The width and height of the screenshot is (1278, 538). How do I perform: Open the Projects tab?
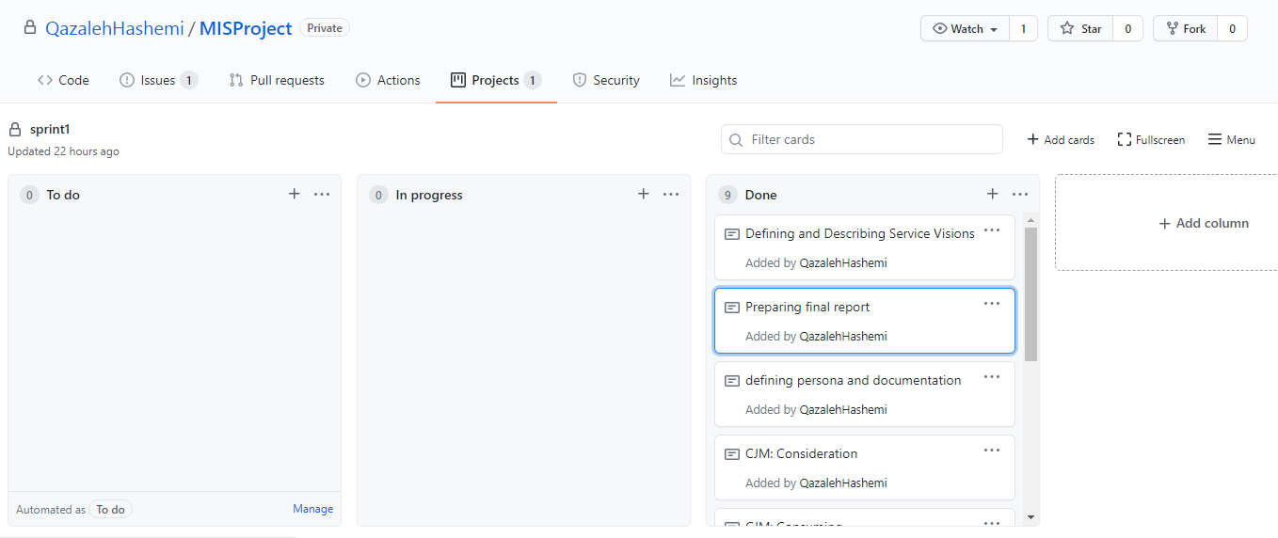pos(496,80)
